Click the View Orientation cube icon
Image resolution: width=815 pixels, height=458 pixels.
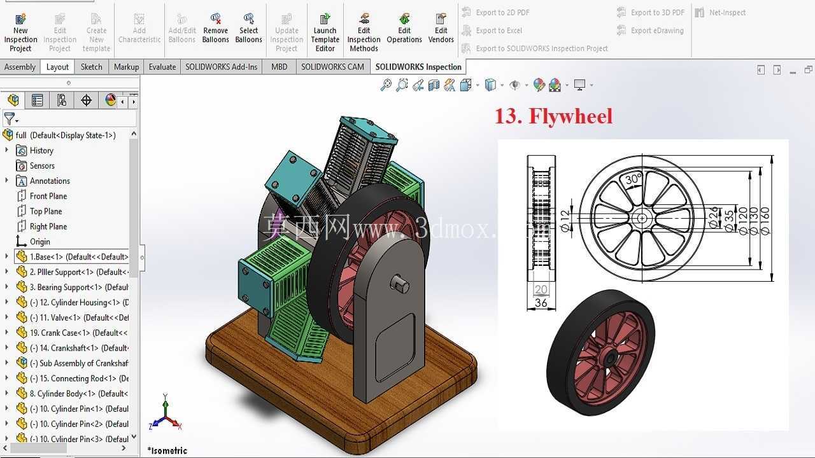(465, 85)
